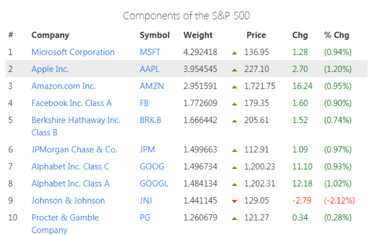Open the Microsoft Corporation company link
370x235 pixels.
(x=73, y=52)
